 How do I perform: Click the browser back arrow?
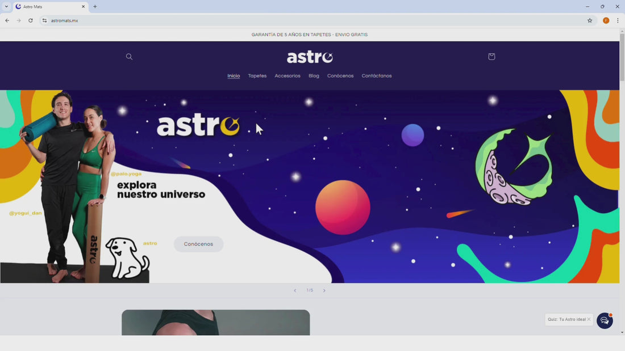[x=7, y=20]
